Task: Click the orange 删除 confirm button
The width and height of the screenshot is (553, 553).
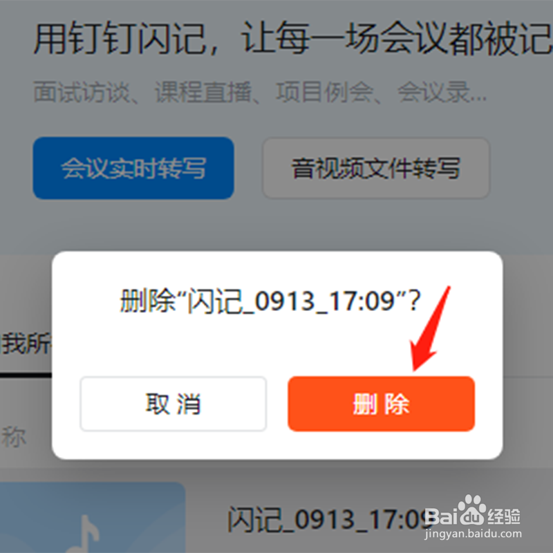Action: coord(382,404)
